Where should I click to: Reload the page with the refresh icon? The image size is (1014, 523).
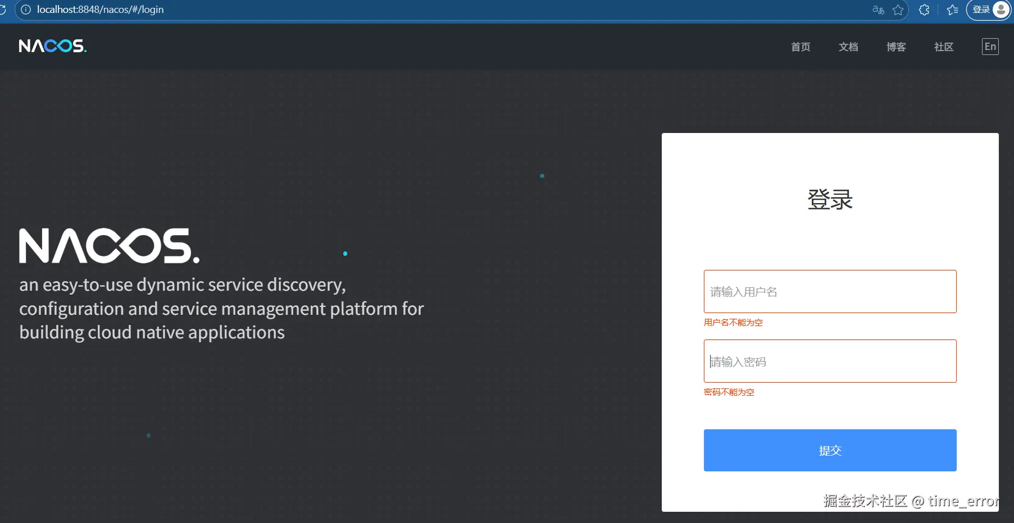(3, 10)
